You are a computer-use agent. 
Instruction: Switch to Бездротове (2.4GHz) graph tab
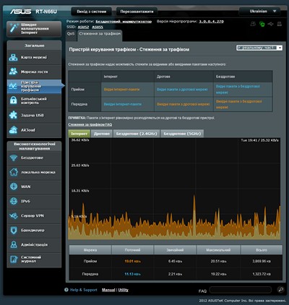(137, 134)
